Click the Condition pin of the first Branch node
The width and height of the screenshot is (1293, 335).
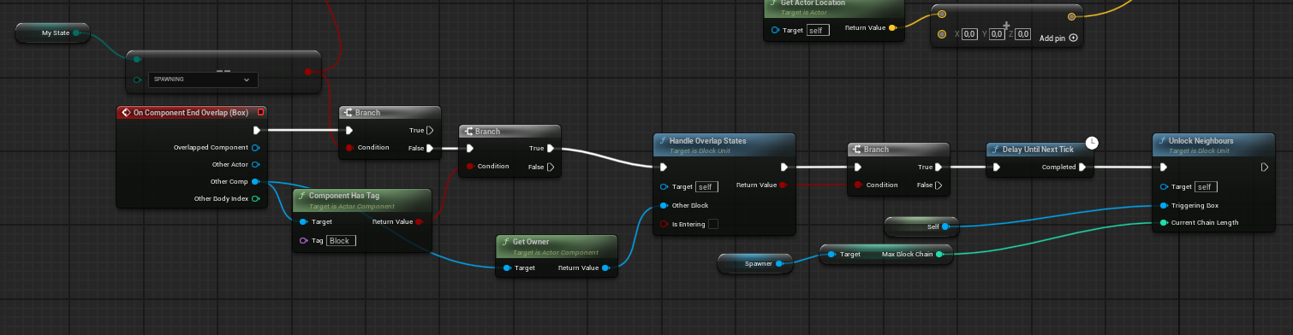(x=349, y=148)
